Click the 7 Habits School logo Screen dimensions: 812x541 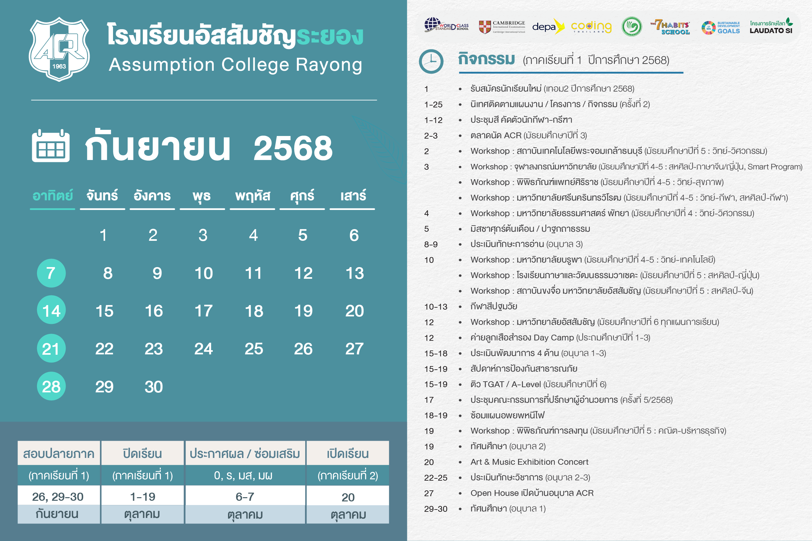(670, 27)
